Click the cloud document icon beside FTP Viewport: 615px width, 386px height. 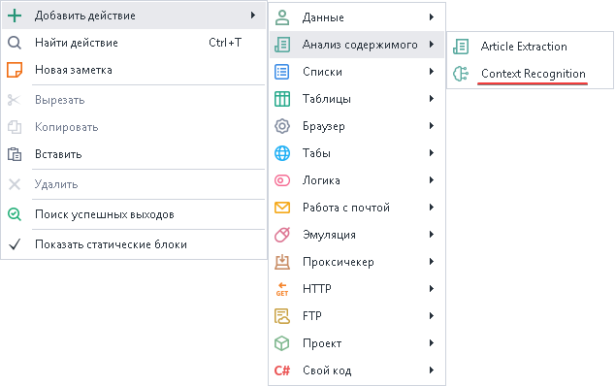pos(282,316)
